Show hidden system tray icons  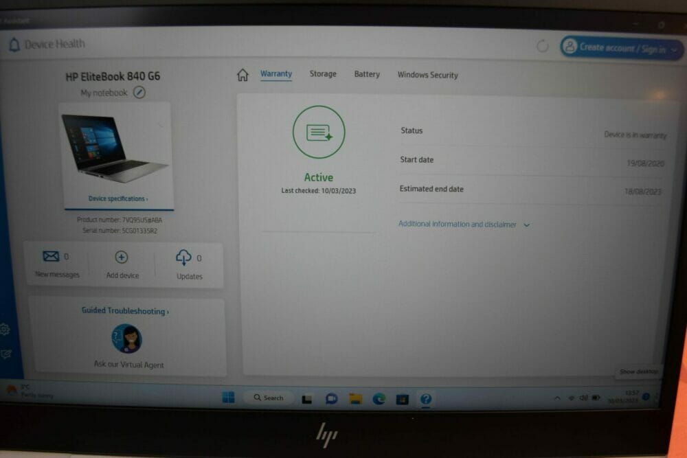(x=557, y=398)
